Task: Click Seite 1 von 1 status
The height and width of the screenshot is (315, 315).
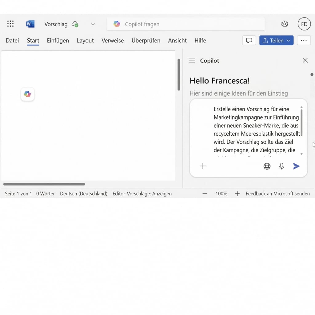Action: (18, 194)
